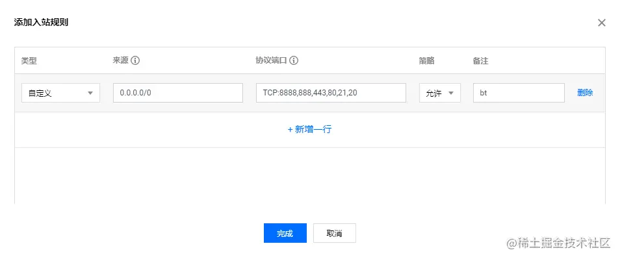
Task: Click the info icon next to 来源
Action: pos(136,61)
